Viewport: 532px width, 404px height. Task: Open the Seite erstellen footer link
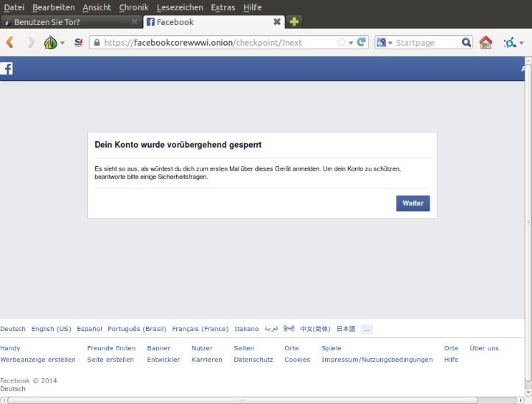click(111, 360)
